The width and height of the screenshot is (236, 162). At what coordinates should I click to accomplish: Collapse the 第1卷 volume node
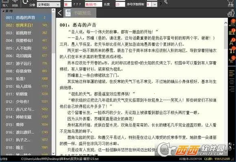pyautogui.click(x=3, y=11)
